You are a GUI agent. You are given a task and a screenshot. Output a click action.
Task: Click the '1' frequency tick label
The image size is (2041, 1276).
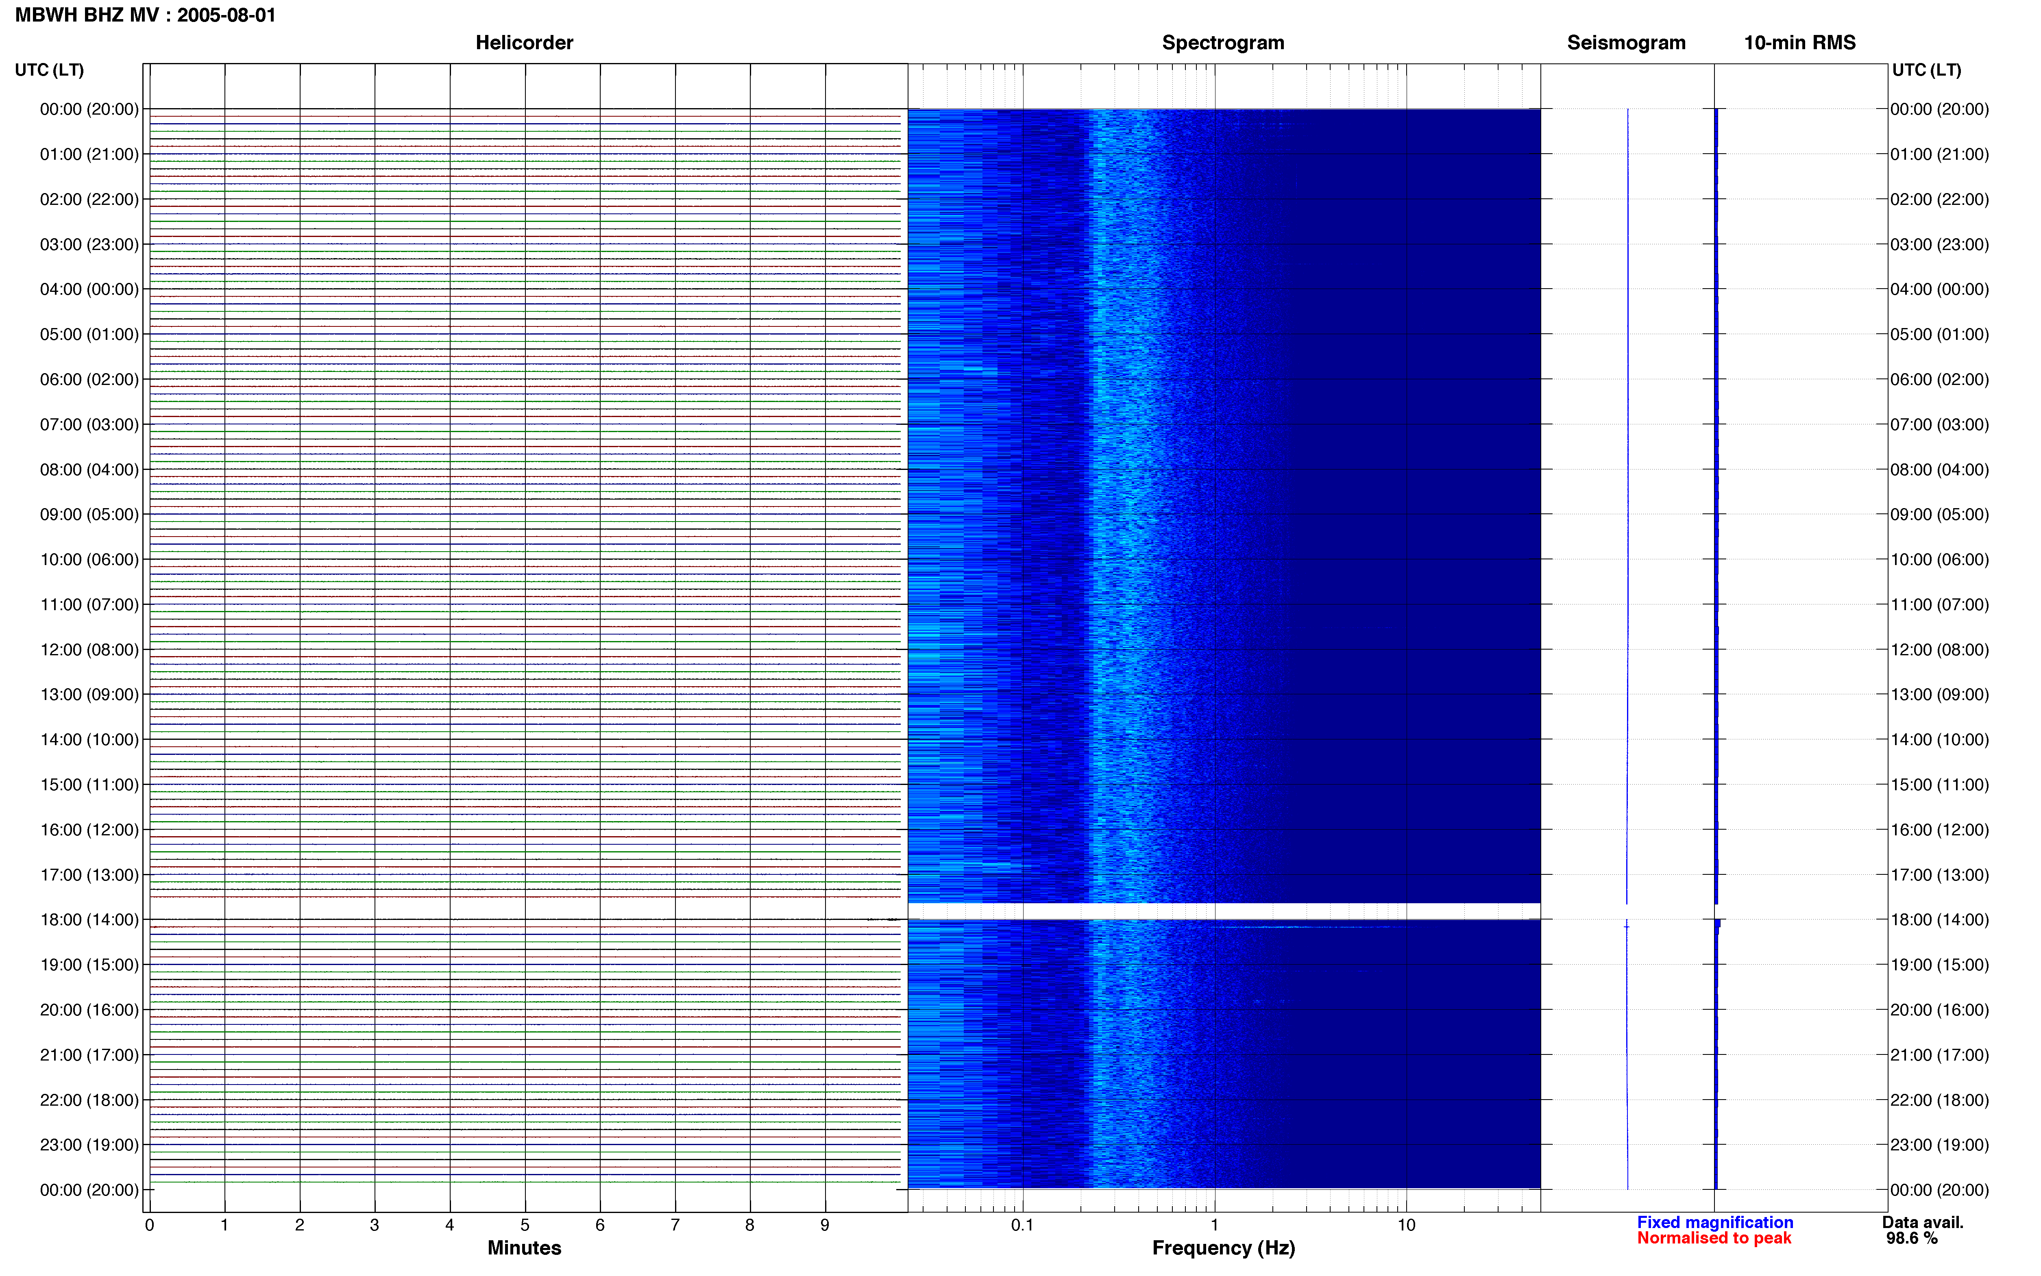click(1215, 1224)
